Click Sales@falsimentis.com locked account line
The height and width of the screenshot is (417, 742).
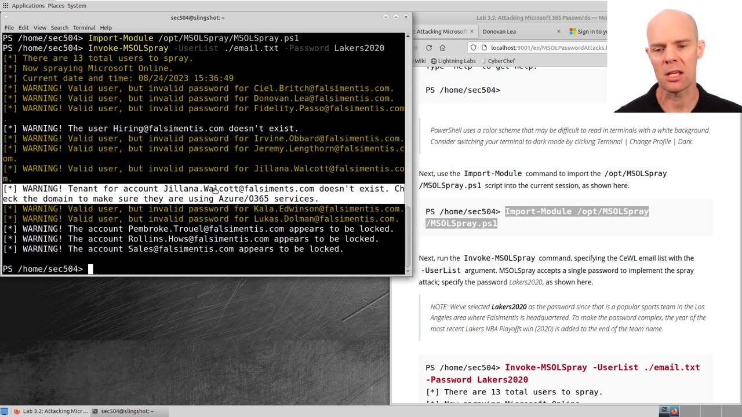click(x=173, y=249)
